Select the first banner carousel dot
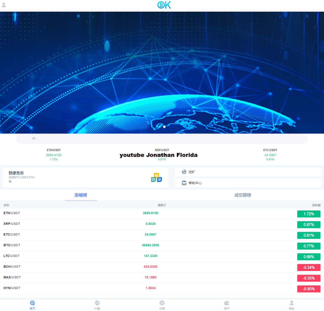Image resolution: width=324 pixels, height=311 pixels. click(x=160, y=127)
